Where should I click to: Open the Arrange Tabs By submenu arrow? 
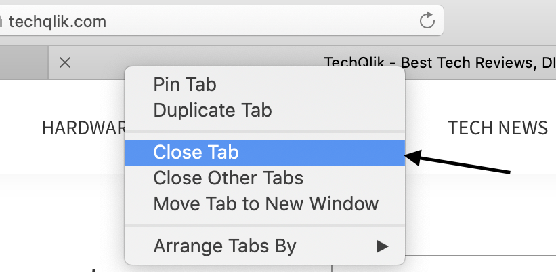pos(382,246)
